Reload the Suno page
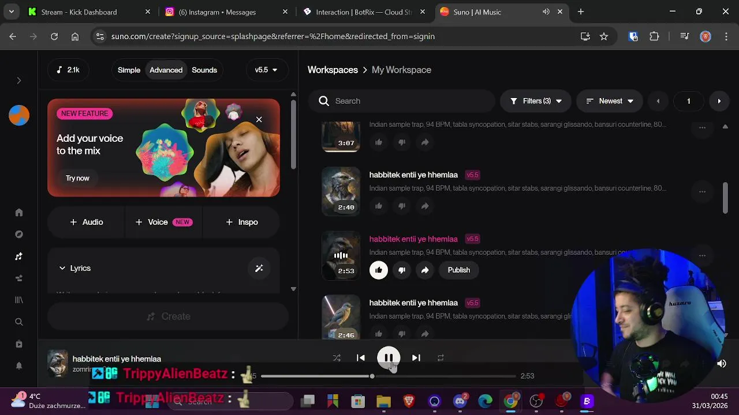Image resolution: width=739 pixels, height=415 pixels. click(54, 36)
